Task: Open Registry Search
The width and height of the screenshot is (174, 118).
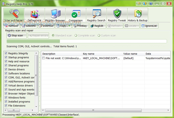Action: click(x=96, y=15)
